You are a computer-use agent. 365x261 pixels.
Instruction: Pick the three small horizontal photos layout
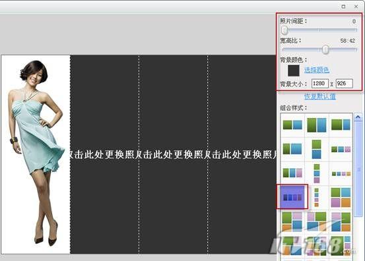click(x=341, y=149)
